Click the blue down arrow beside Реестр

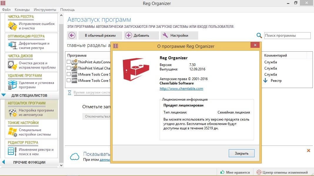tap(265, 80)
